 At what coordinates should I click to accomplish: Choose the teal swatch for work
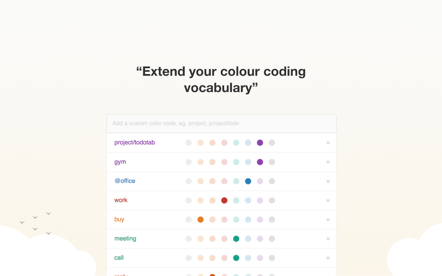(236, 200)
